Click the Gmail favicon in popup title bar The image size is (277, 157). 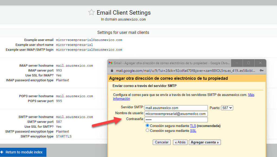pos(110,63)
